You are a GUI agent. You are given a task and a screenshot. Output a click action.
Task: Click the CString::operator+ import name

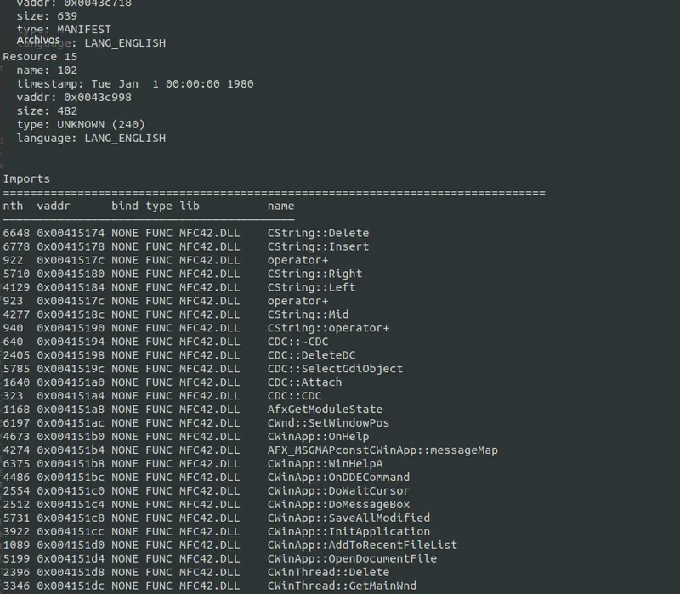328,328
